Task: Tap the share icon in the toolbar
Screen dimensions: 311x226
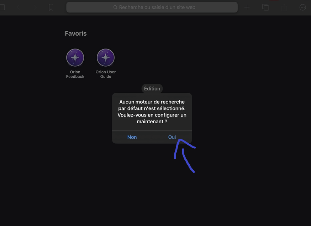Action: click(284, 7)
